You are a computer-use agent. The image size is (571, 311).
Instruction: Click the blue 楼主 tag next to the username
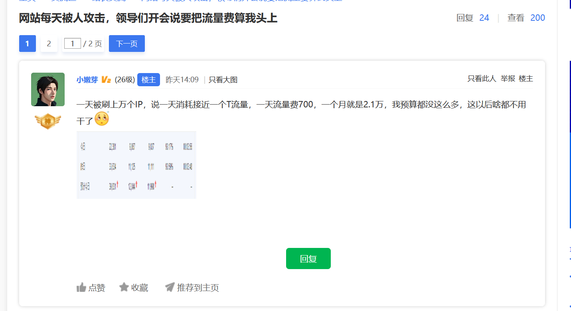coord(148,80)
